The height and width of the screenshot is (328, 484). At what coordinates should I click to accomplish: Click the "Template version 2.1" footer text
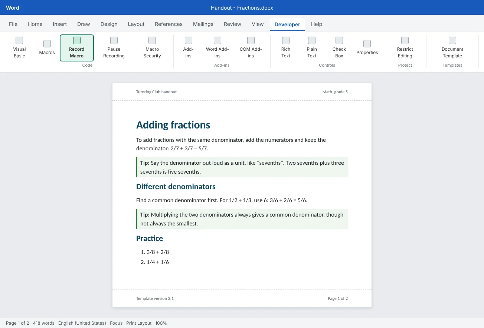pos(155,298)
